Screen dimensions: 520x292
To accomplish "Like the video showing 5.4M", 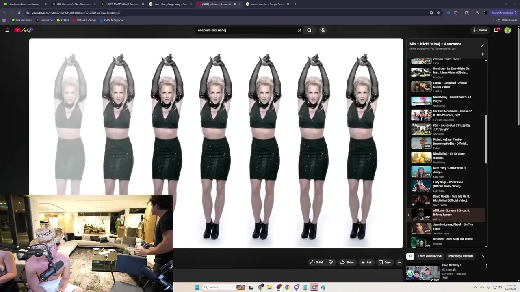I will [x=316, y=262].
